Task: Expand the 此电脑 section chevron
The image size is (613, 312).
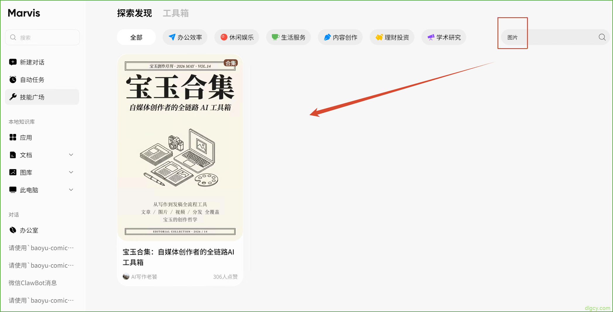Action: [x=71, y=190]
